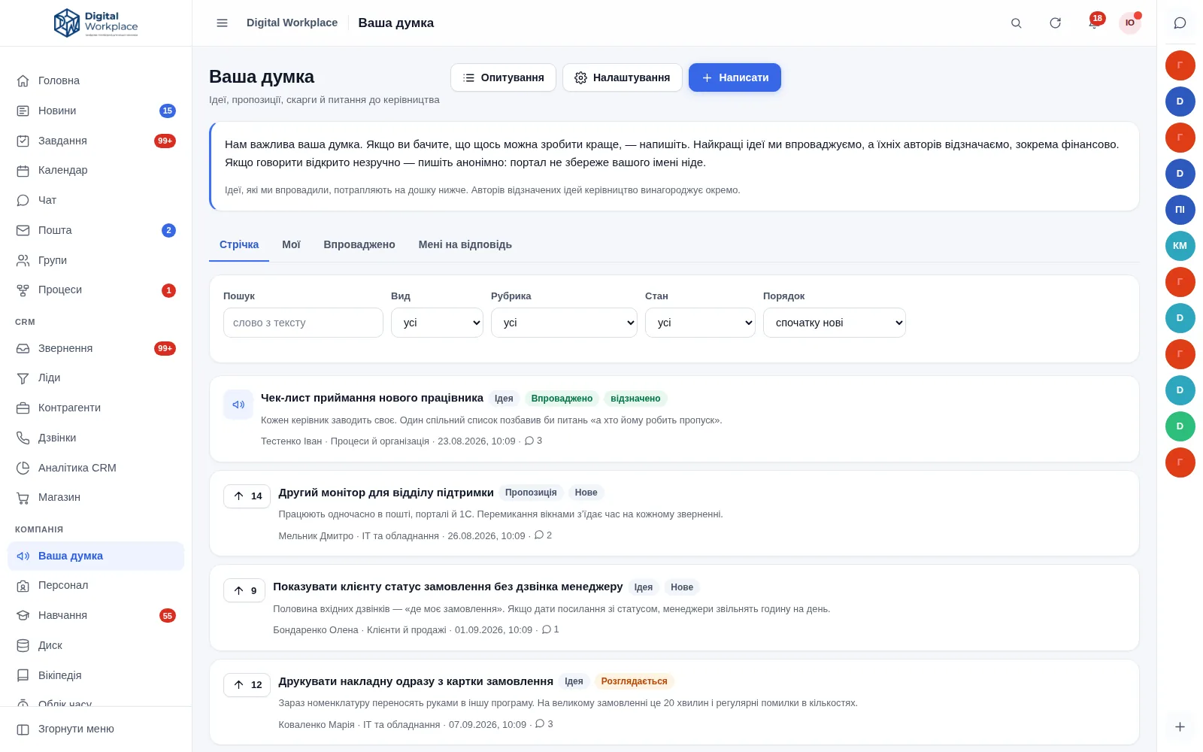
Task: Select the ПІ contact avatar
Action: coord(1180,210)
